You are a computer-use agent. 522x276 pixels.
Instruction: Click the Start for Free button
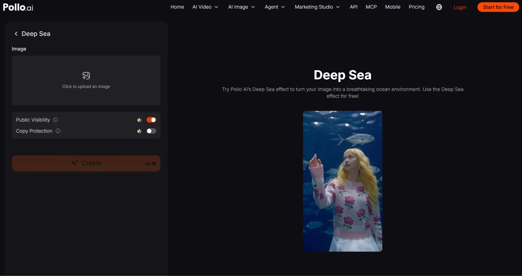pyautogui.click(x=498, y=7)
